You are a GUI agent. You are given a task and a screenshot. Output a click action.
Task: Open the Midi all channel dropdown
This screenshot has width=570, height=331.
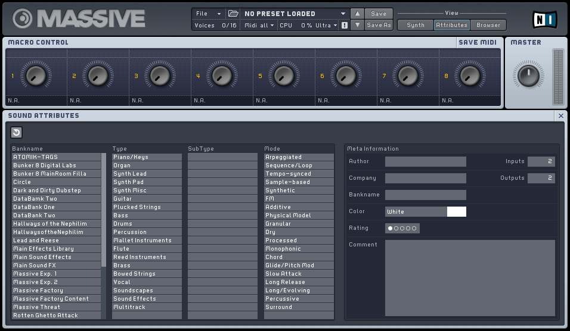(x=259, y=26)
